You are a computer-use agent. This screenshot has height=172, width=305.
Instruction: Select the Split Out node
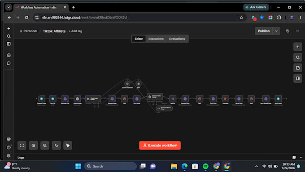click(x=173, y=99)
